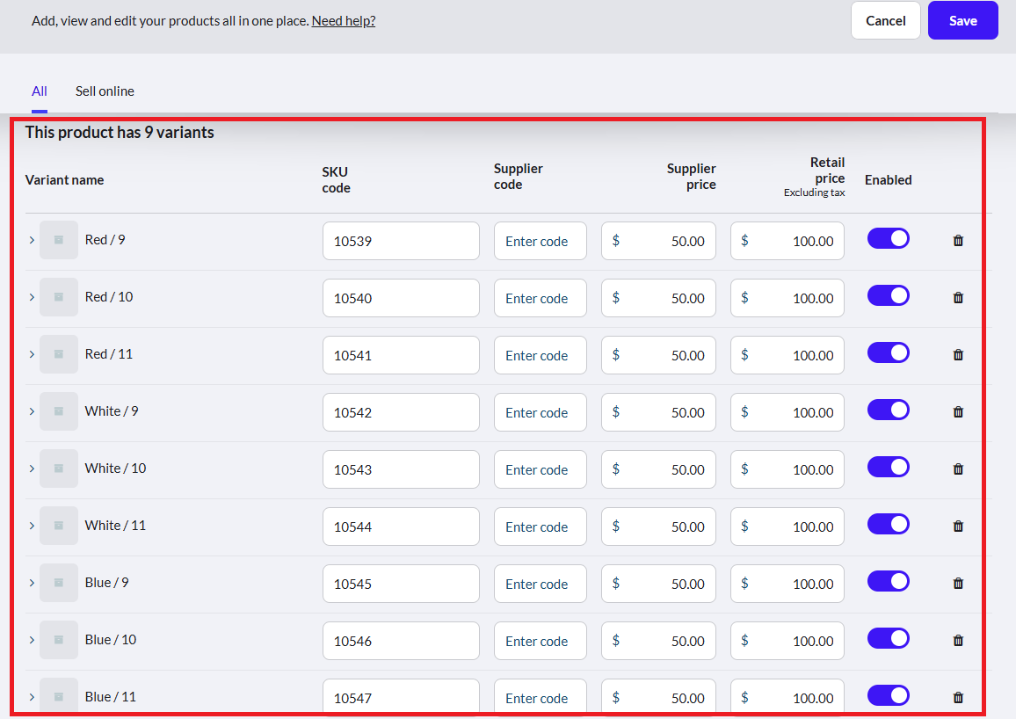
Task: Delete the Red / 9 variant
Action: 958,240
